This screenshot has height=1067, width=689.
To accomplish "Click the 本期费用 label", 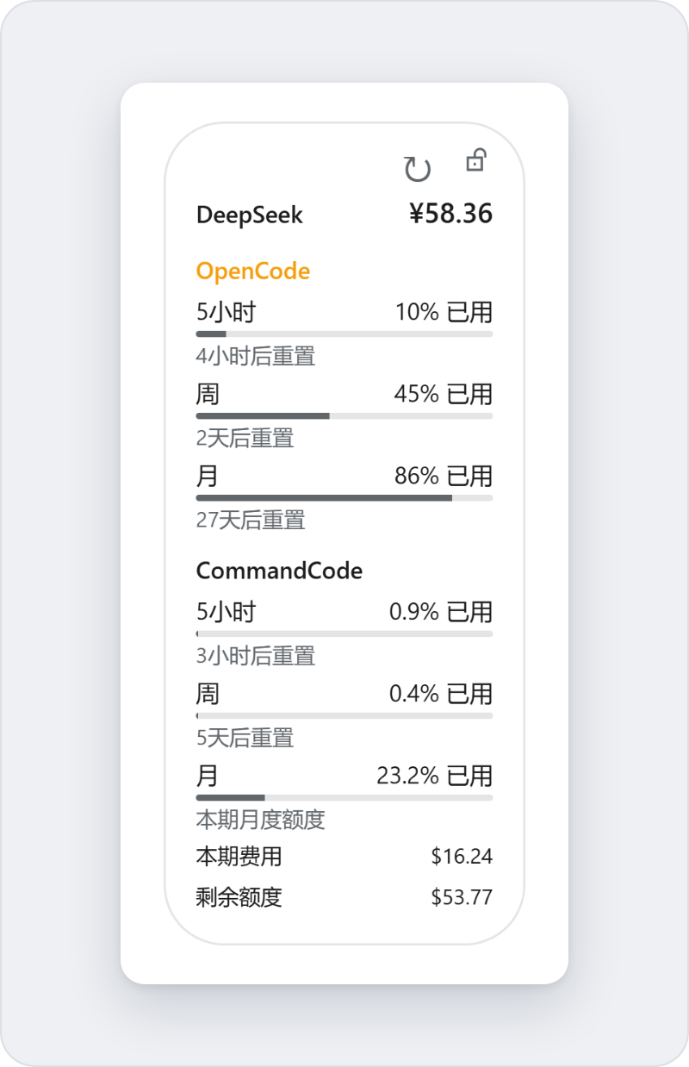I will [239, 857].
